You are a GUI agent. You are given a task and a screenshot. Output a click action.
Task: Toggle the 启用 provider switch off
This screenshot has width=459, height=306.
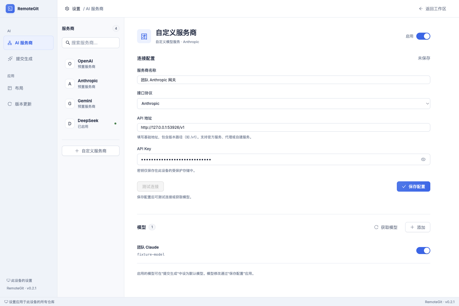(x=423, y=36)
